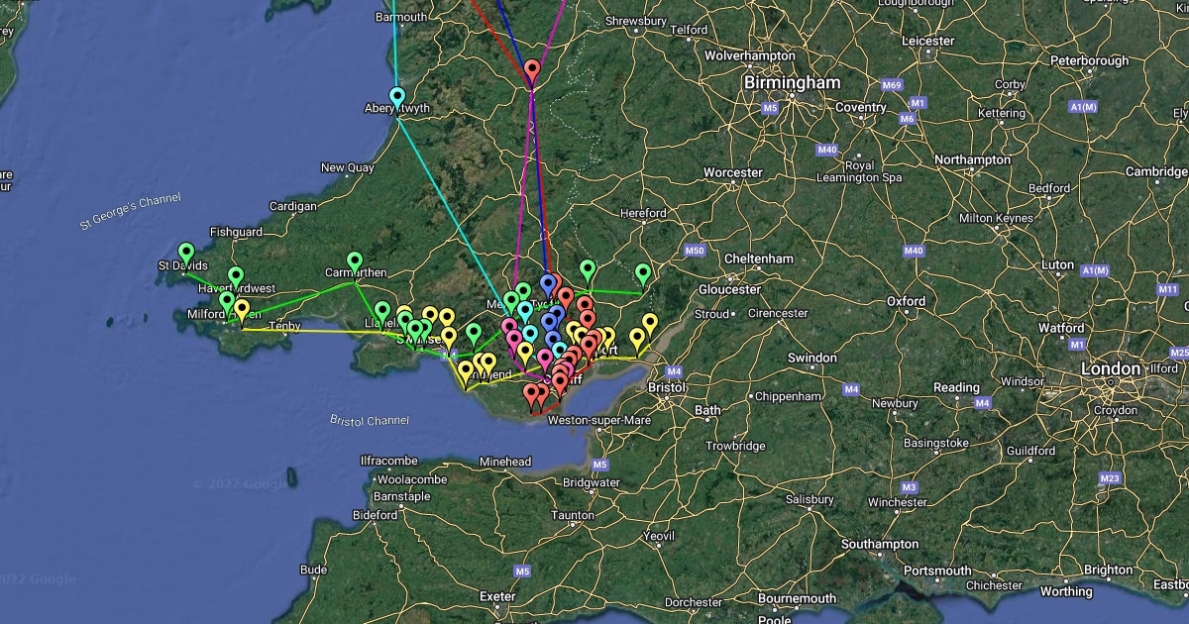1189x624 pixels.
Task: Select the Bristol city label
Action: pyautogui.click(x=666, y=387)
